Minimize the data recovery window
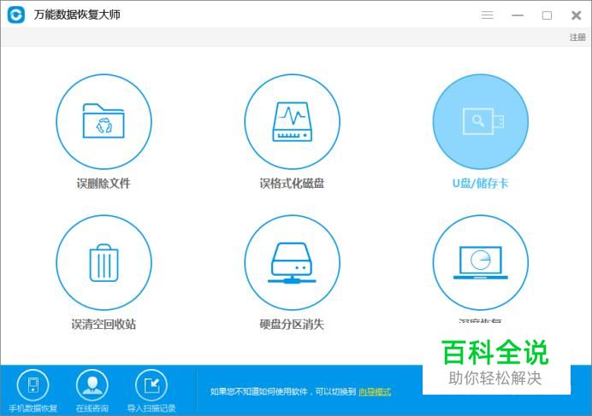 click(x=518, y=15)
